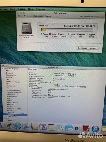
Task: Close the Об этом Mac window
Action: click(x=18, y=13)
